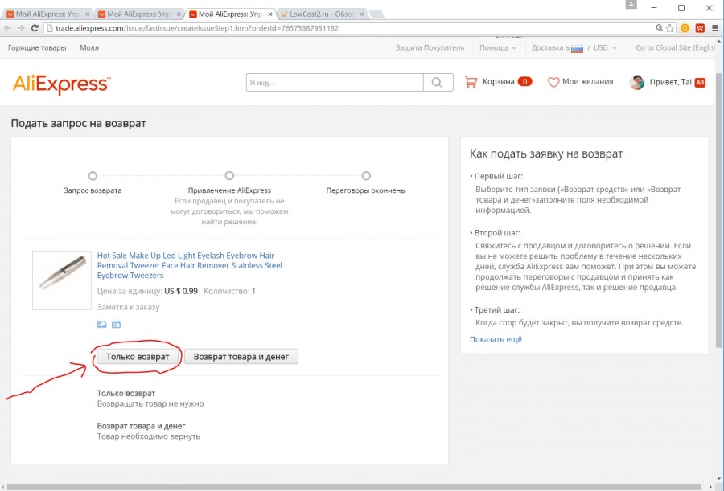
Task: Open a new browser tab
Action: click(x=376, y=14)
